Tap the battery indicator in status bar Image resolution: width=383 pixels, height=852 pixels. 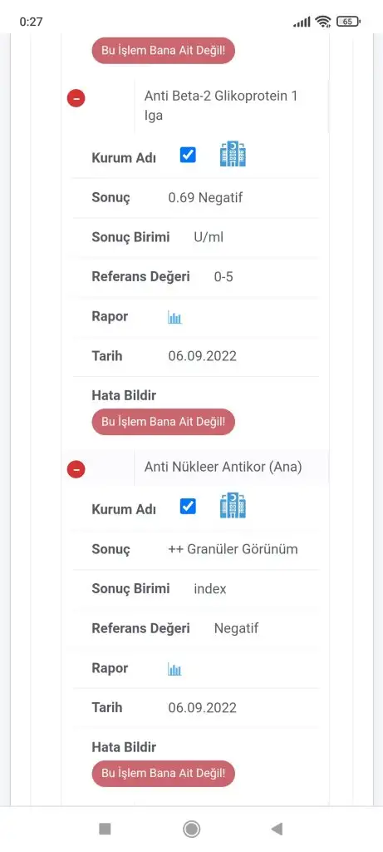tap(348, 22)
